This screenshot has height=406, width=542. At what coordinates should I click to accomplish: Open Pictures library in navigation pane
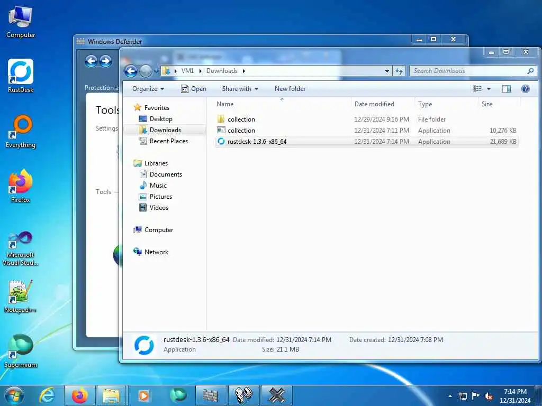pos(161,197)
